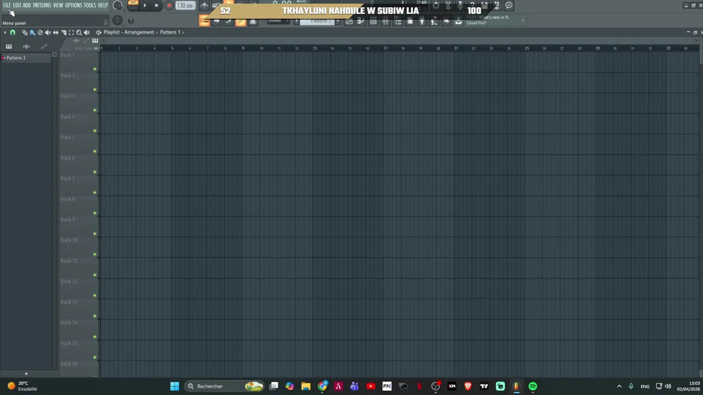Start playback with the Play button
The image size is (703, 395).
tap(145, 5)
